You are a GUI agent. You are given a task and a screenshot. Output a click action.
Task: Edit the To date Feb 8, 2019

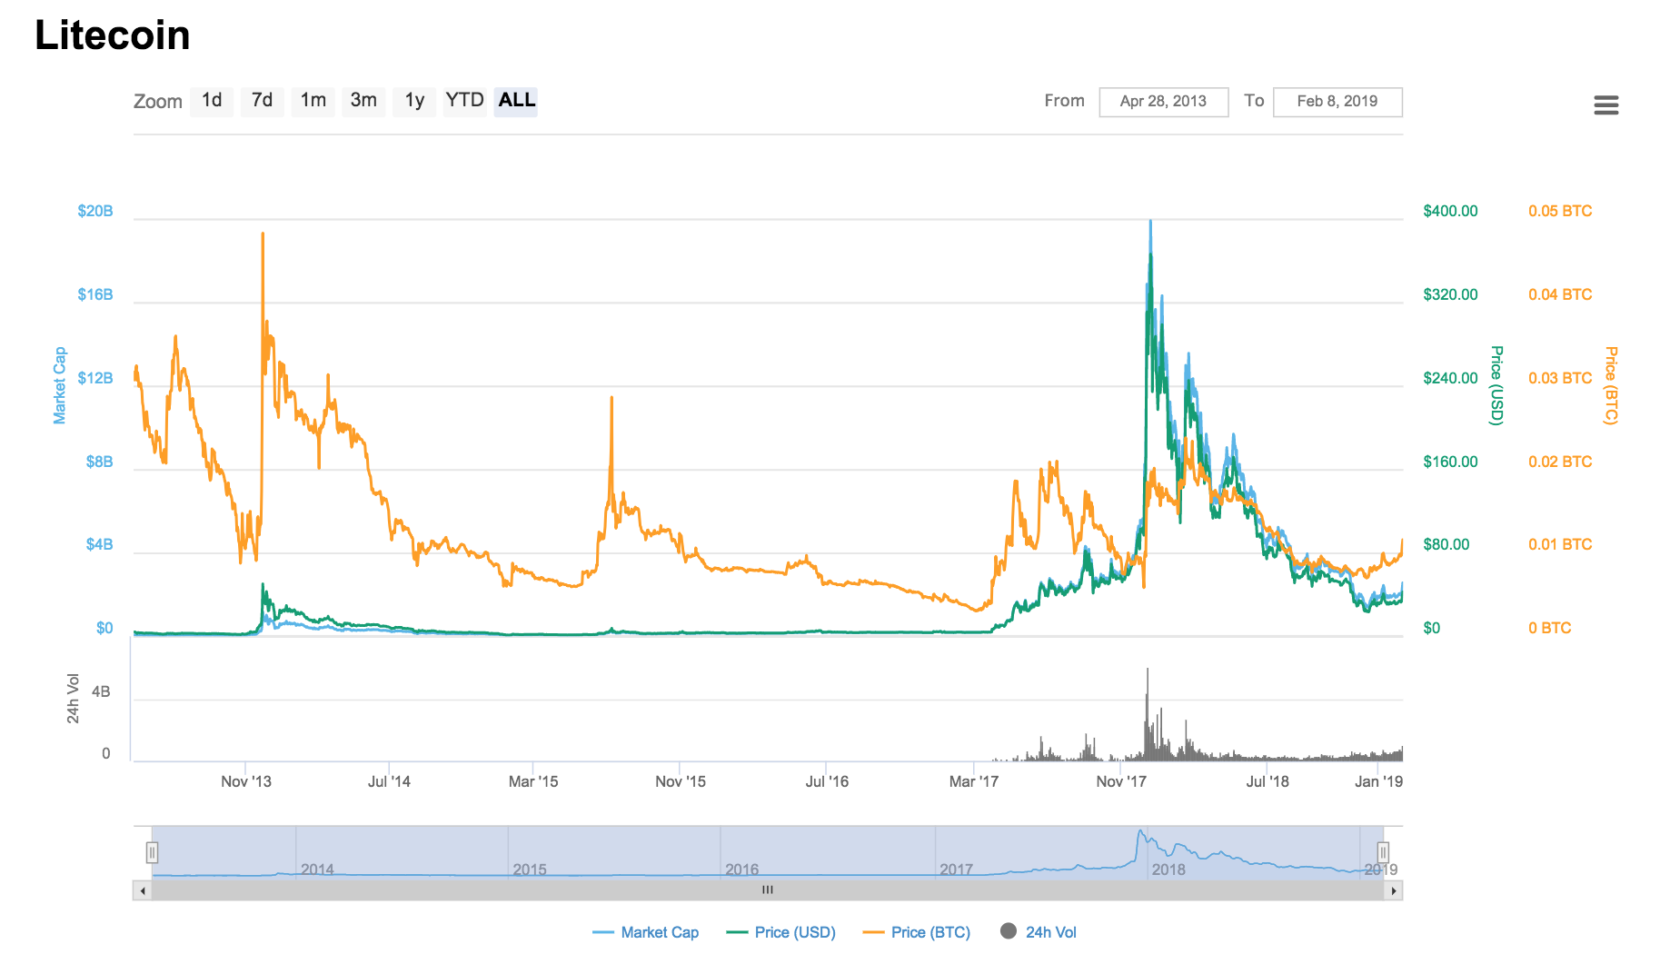pos(1337,102)
